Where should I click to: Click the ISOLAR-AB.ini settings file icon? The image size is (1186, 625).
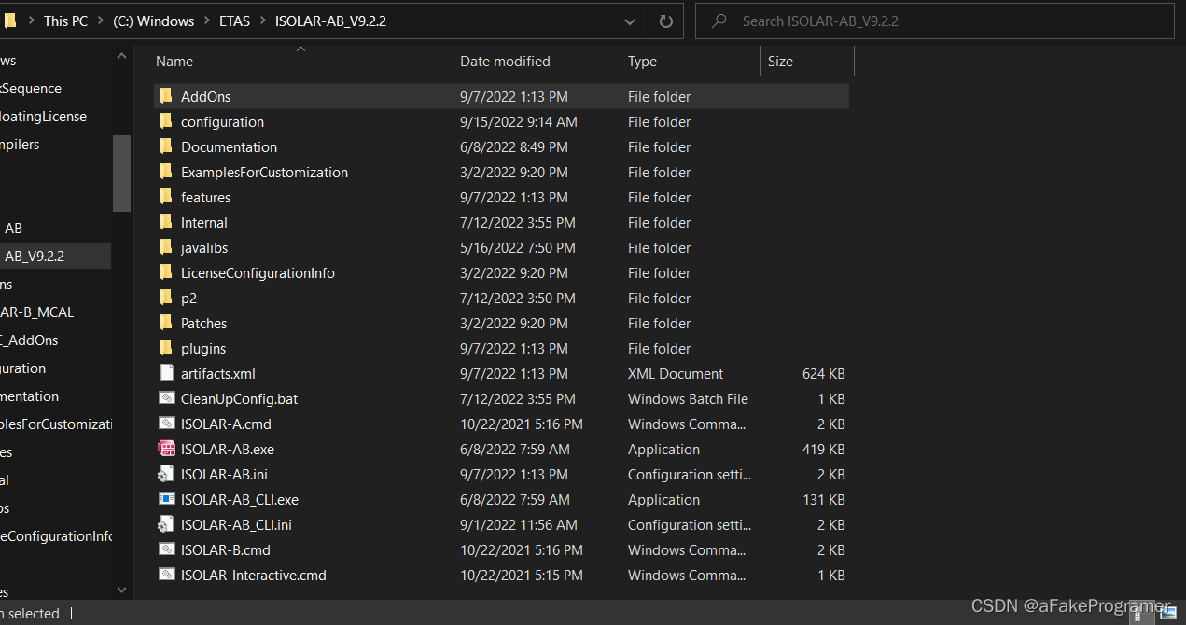tap(167, 474)
